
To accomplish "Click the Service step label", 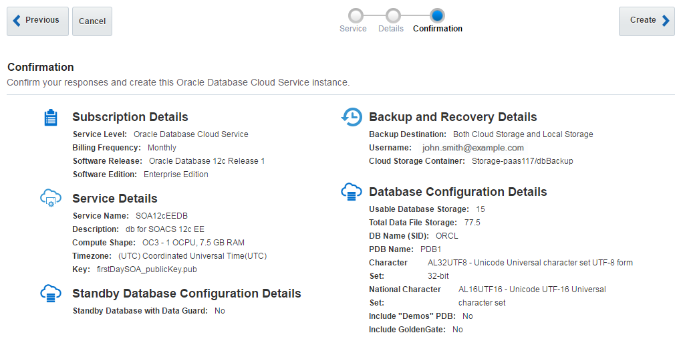I will tap(353, 29).
